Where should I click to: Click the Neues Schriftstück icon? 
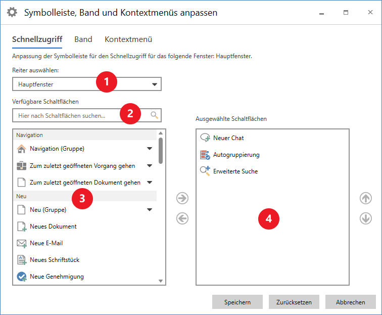tap(22, 260)
